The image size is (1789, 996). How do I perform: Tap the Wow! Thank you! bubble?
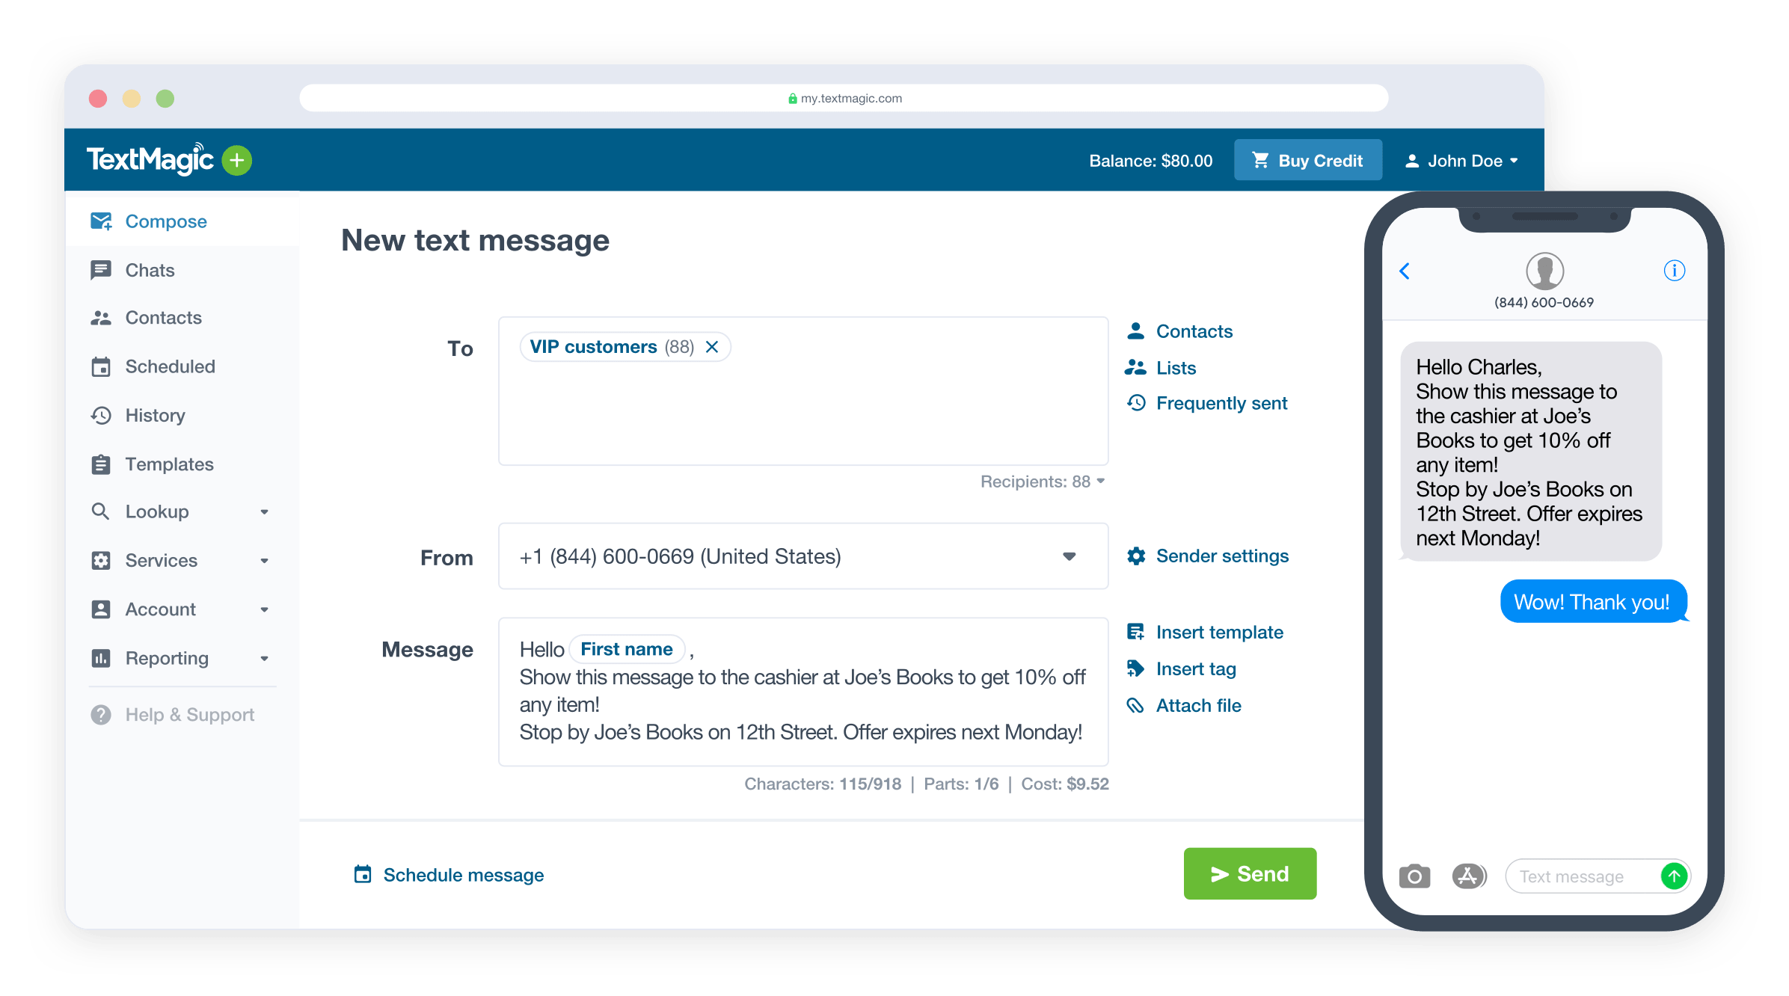click(1593, 601)
